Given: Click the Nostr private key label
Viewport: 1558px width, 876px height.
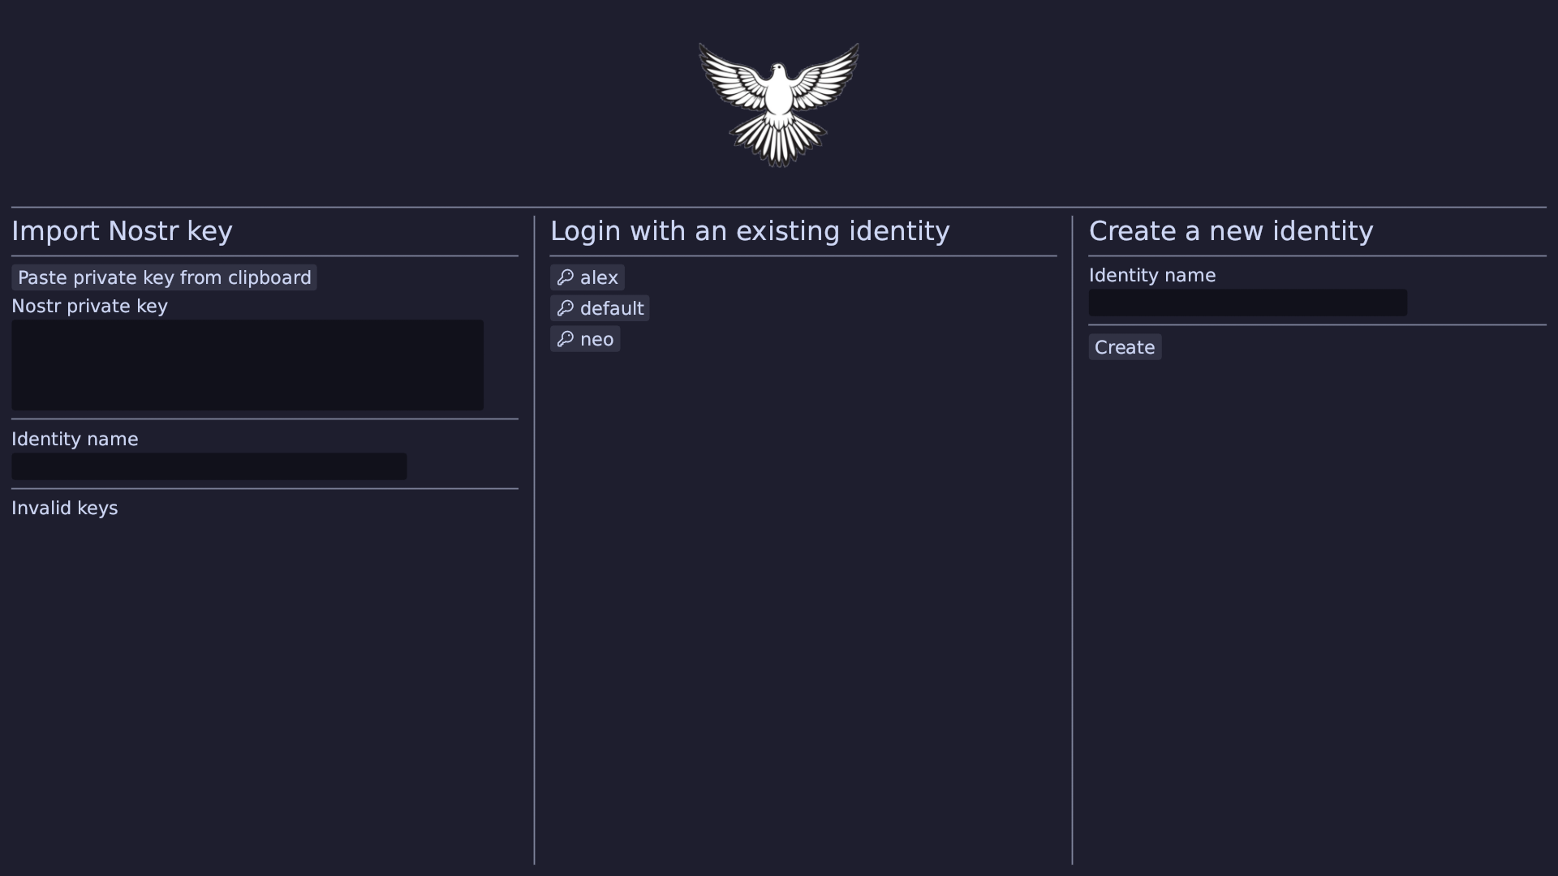Looking at the screenshot, I should [x=89, y=306].
